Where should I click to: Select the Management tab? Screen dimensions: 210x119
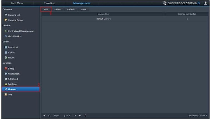click(x=82, y=3)
